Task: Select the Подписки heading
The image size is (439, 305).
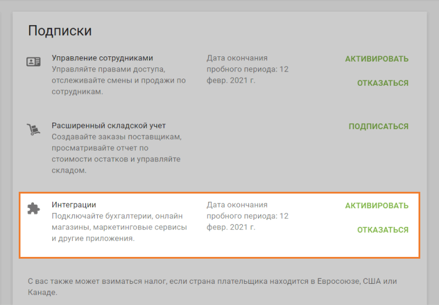Action: coord(60,30)
